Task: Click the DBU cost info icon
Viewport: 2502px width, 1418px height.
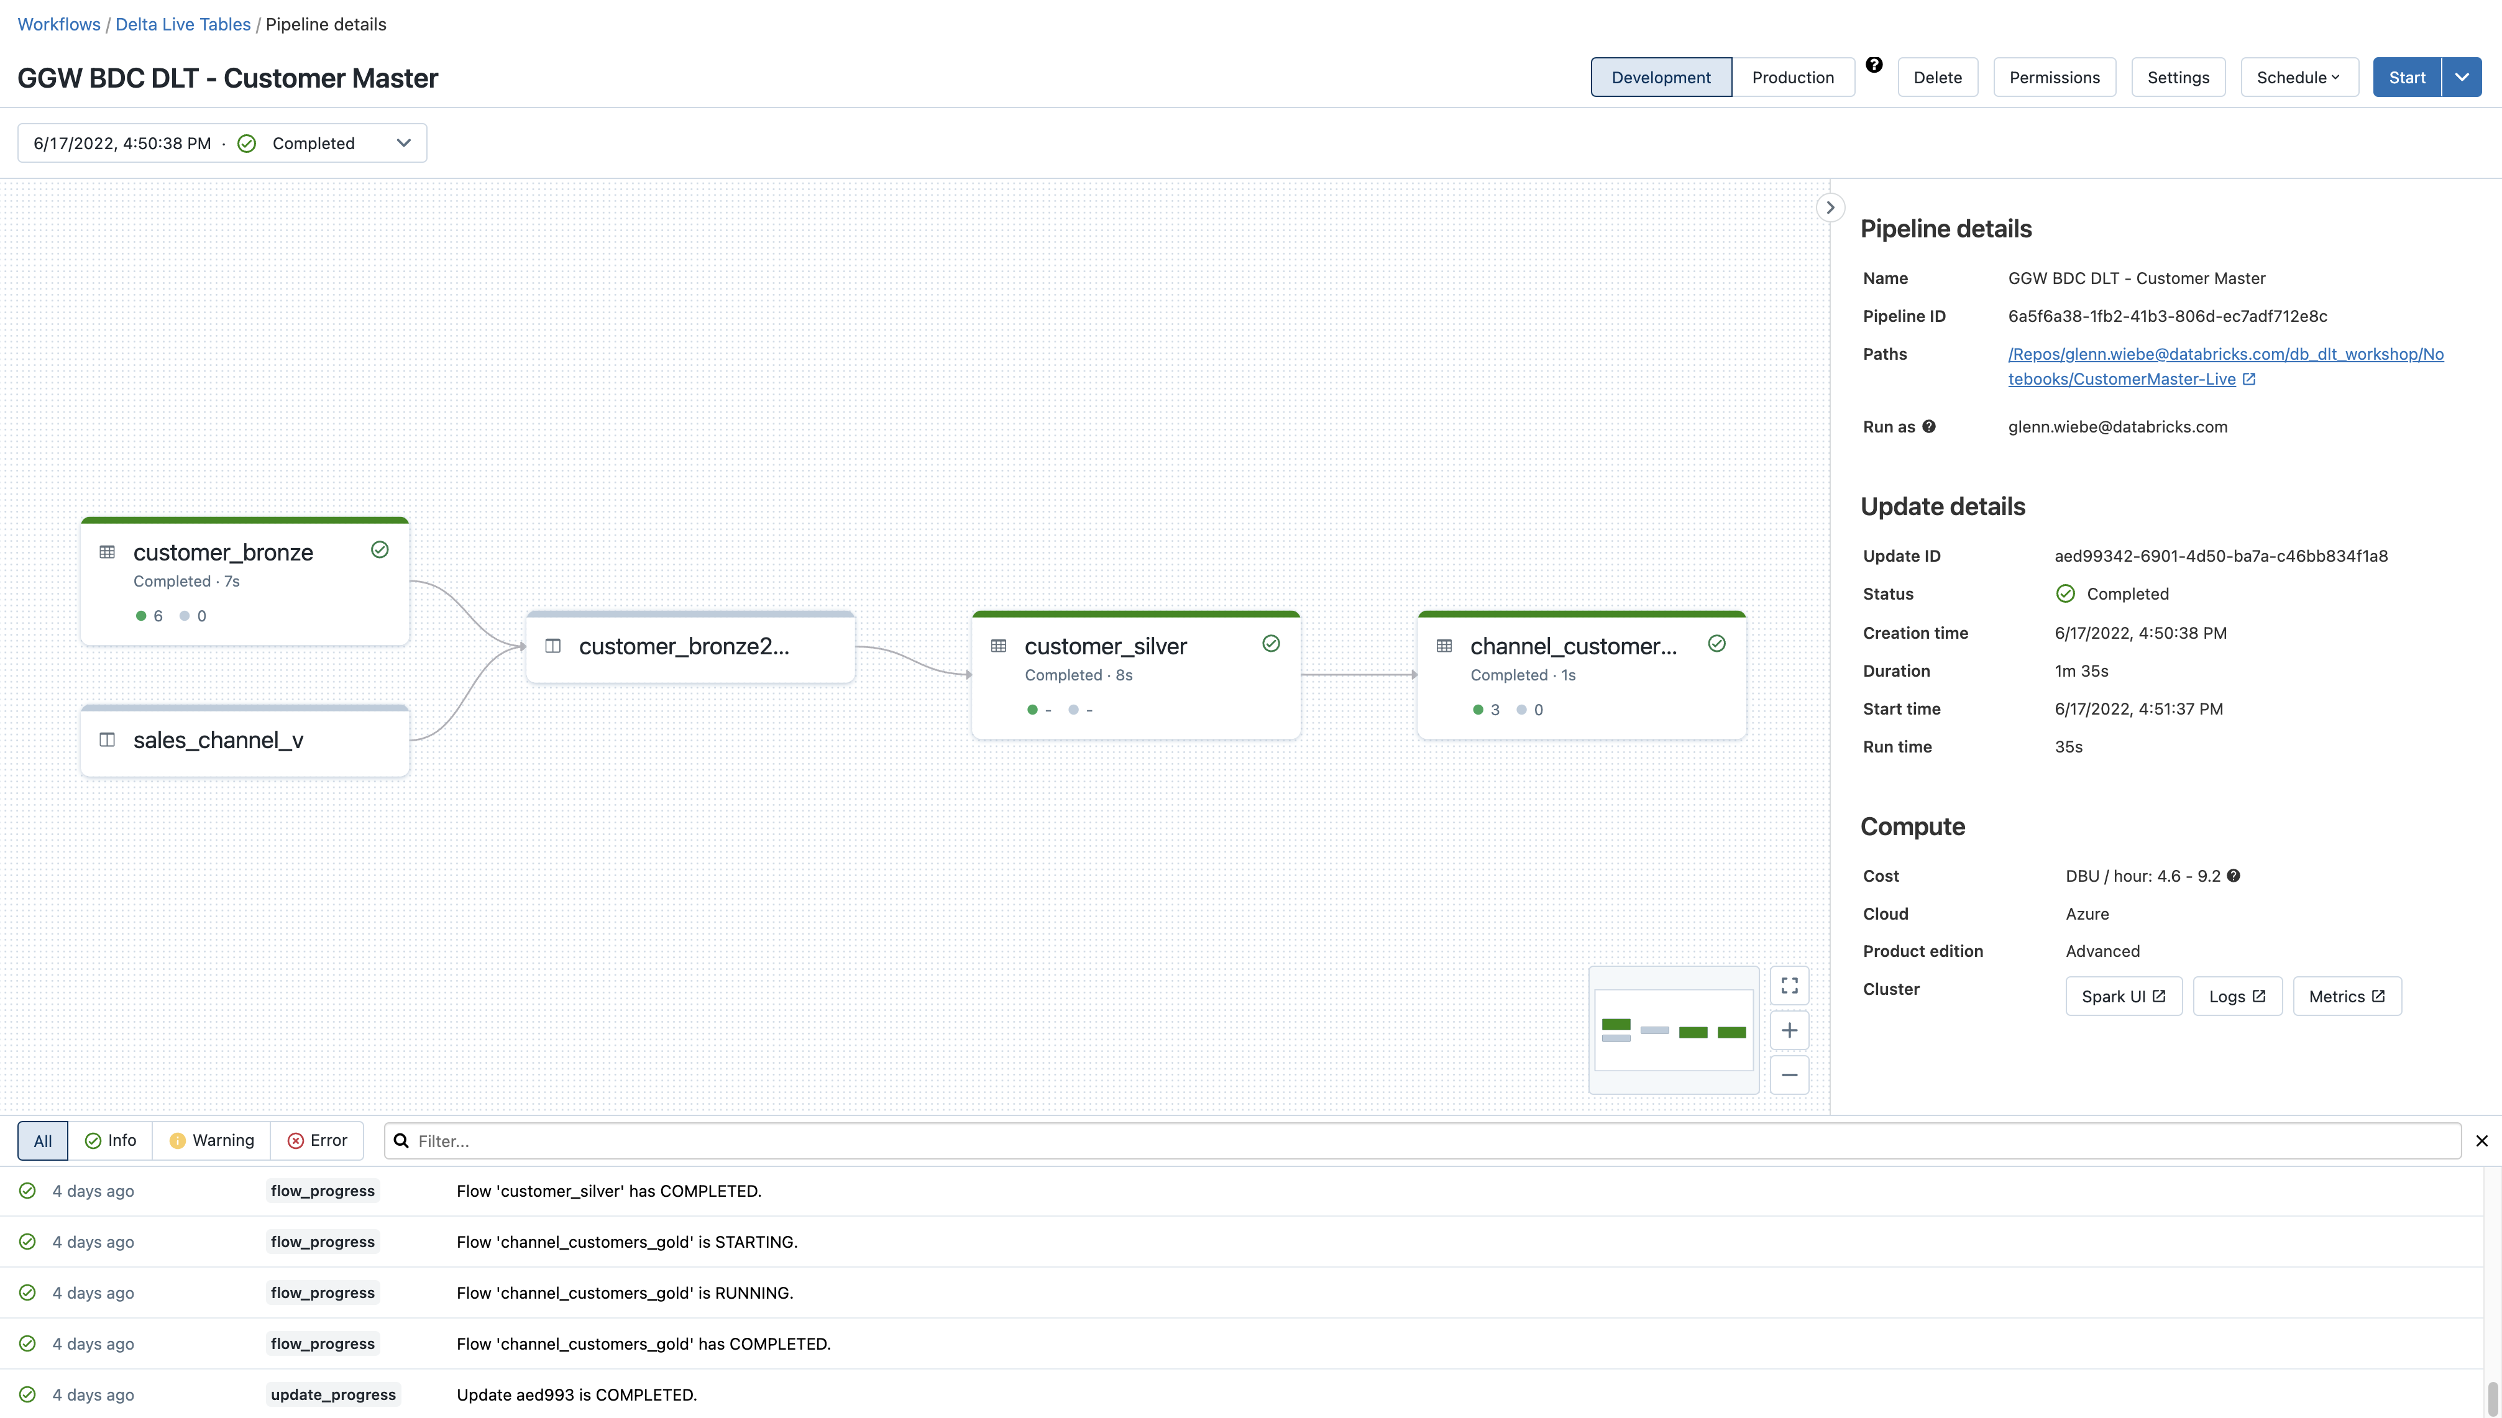Action: coord(2233,876)
